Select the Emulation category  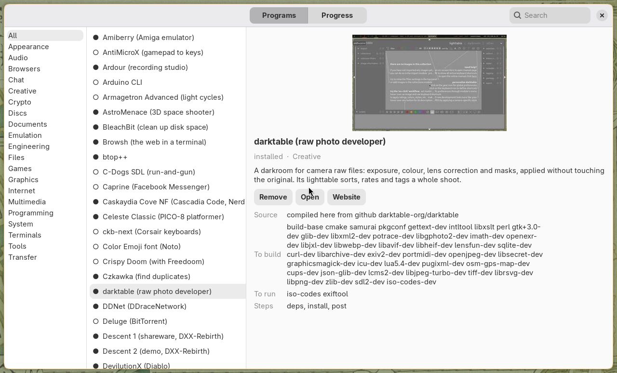[x=45, y=135]
